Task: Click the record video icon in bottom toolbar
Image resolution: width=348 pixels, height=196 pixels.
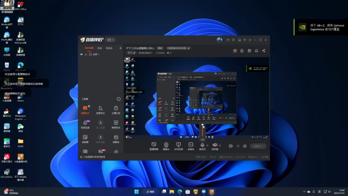Action: pyautogui.click(x=231, y=146)
